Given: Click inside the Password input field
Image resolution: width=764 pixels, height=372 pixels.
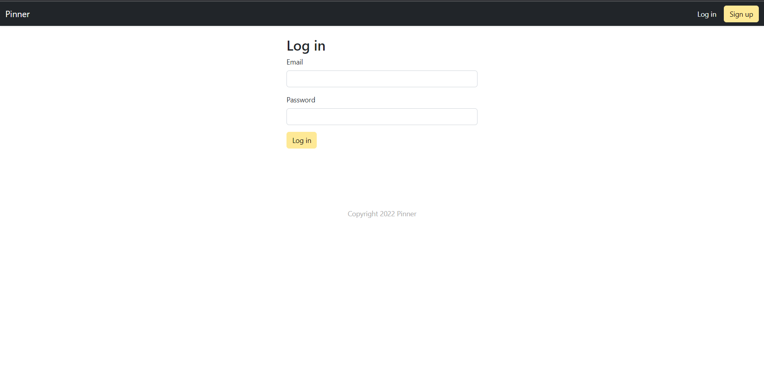Looking at the screenshot, I should pyautogui.click(x=382, y=116).
